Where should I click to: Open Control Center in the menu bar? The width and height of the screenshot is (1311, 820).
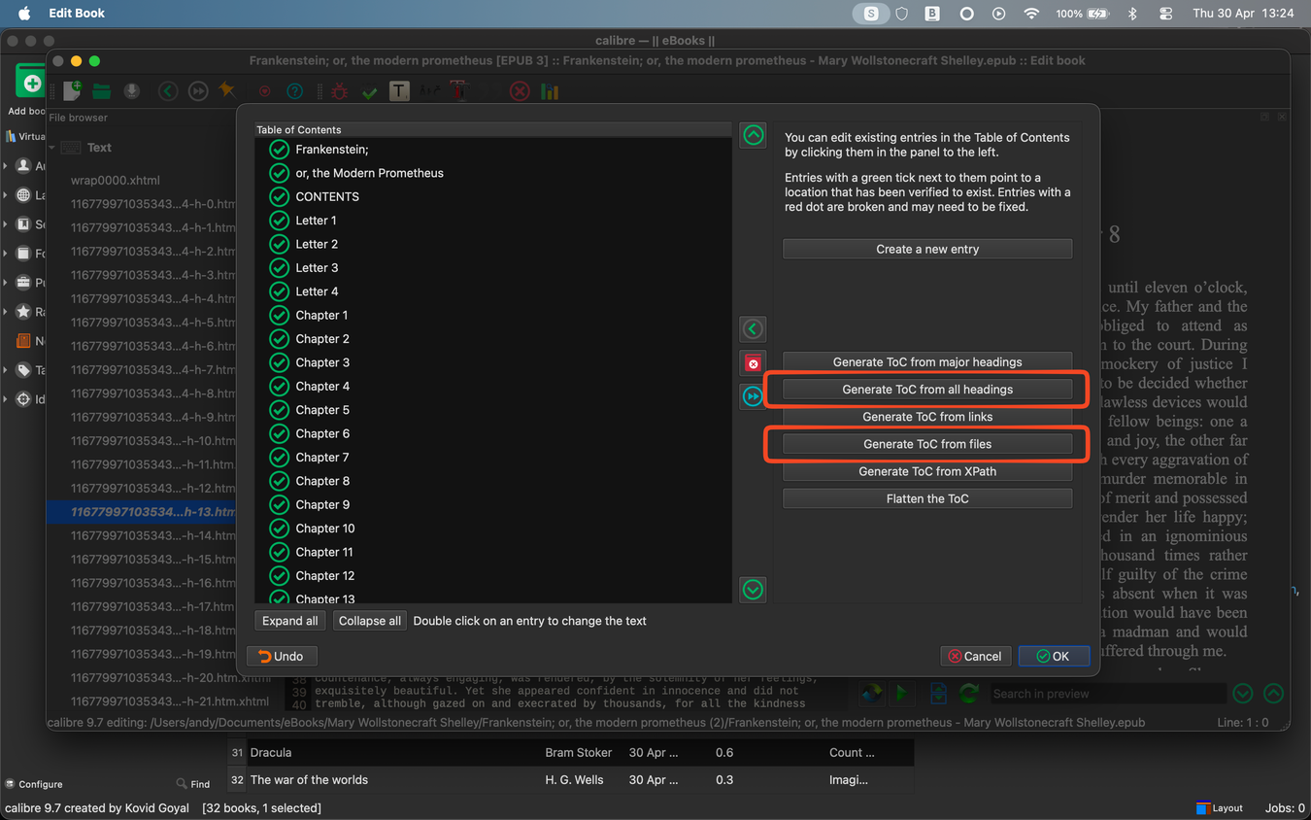click(1165, 14)
